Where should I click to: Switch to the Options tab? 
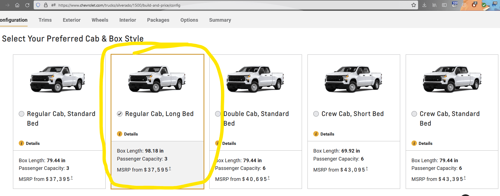click(x=189, y=20)
